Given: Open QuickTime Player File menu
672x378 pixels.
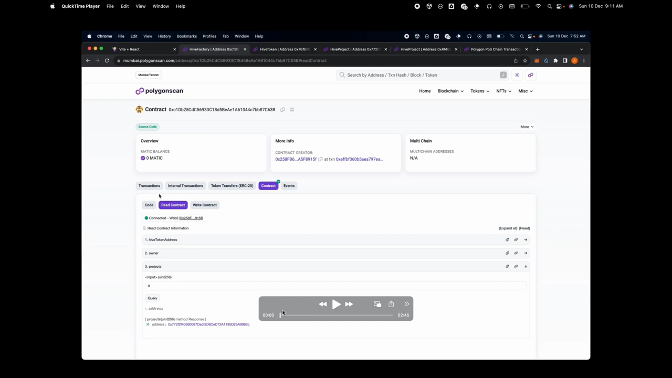Looking at the screenshot, I should point(110,6).
